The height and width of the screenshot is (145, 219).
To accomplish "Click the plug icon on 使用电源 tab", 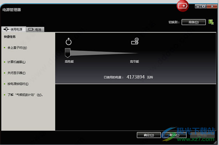I will pos(7,29).
